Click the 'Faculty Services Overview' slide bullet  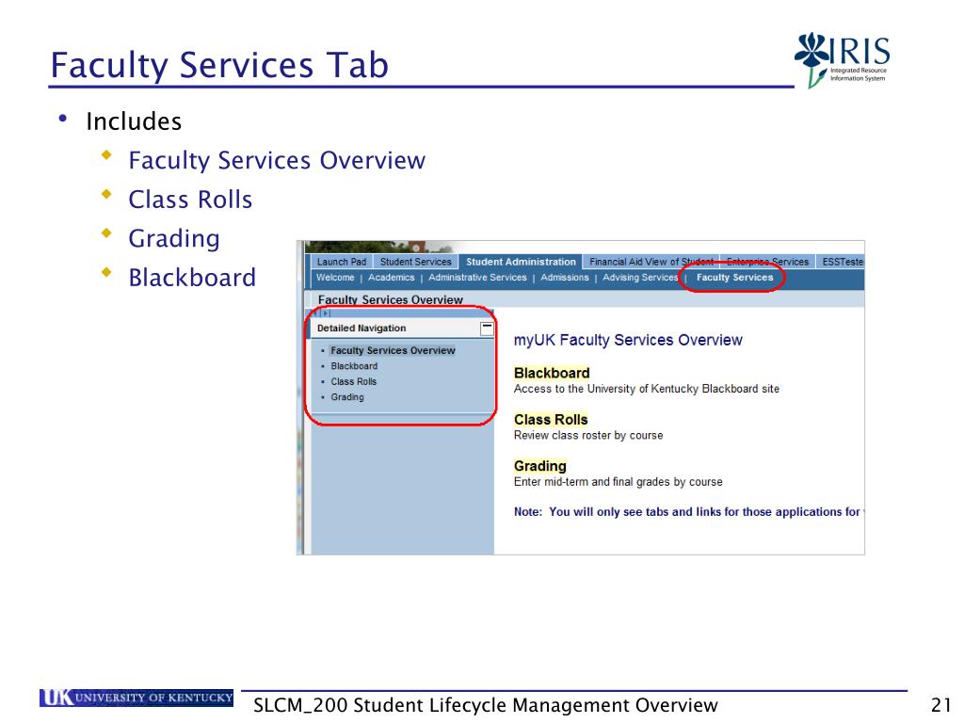pos(277,160)
